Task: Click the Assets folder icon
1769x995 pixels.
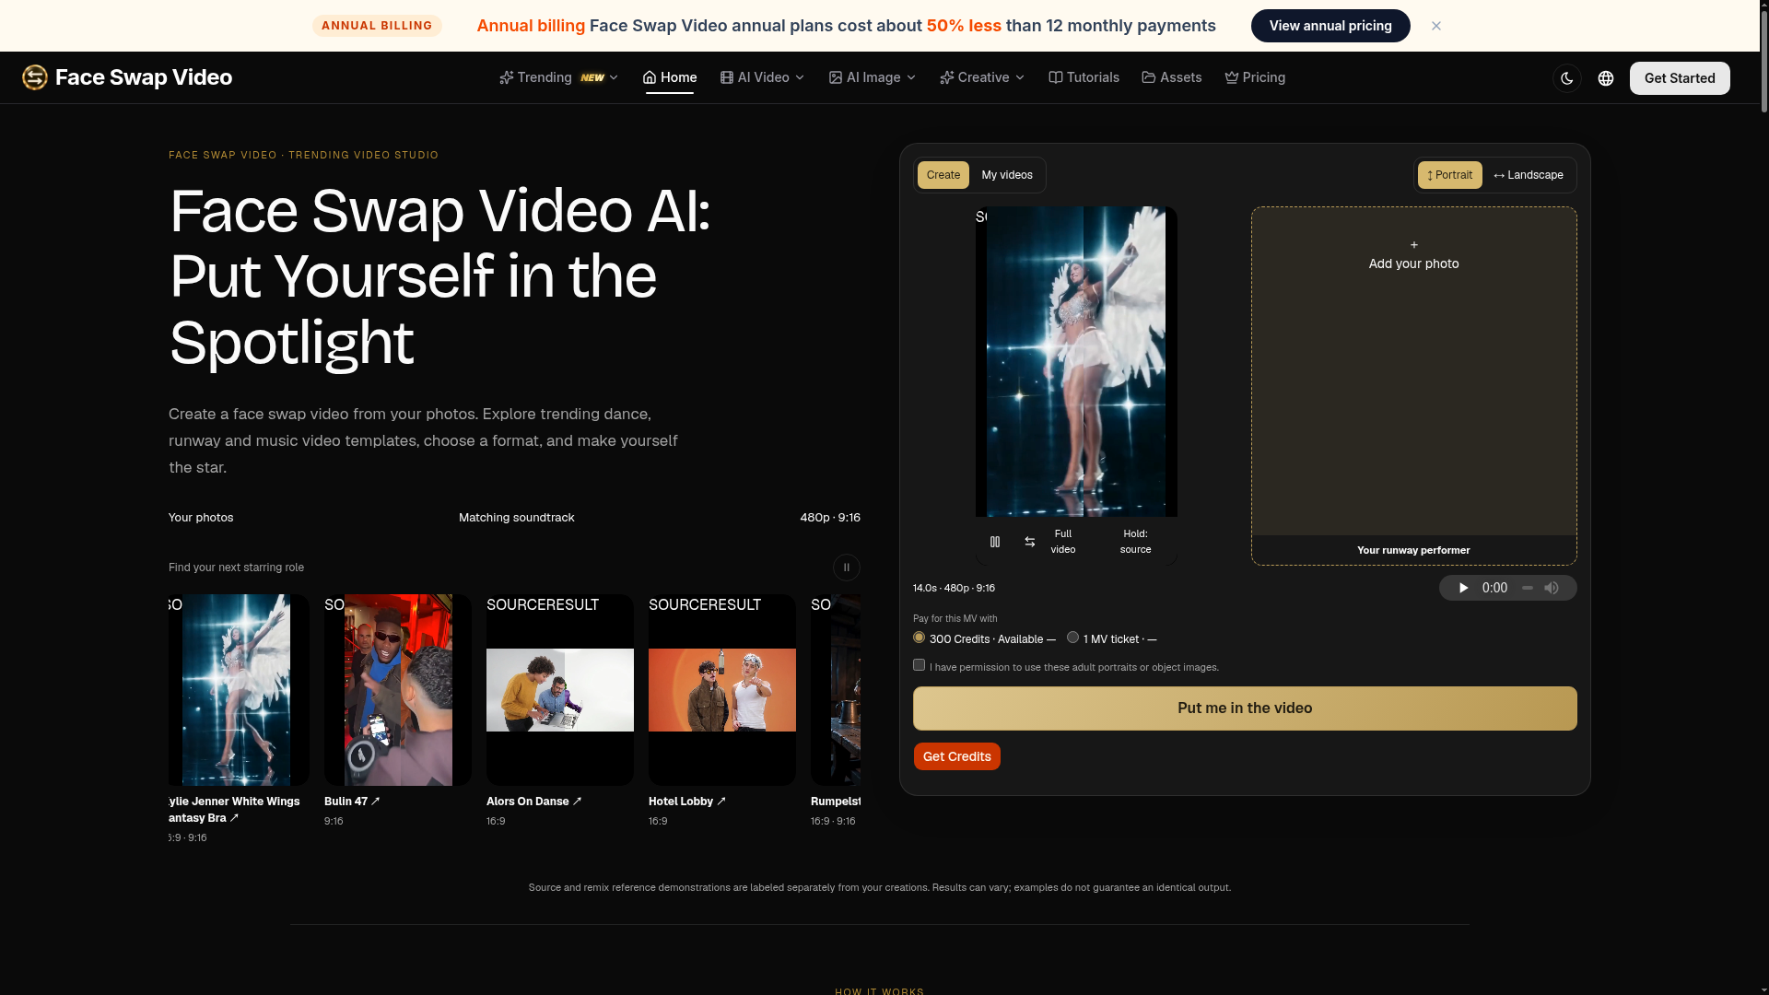Action: click(x=1149, y=77)
